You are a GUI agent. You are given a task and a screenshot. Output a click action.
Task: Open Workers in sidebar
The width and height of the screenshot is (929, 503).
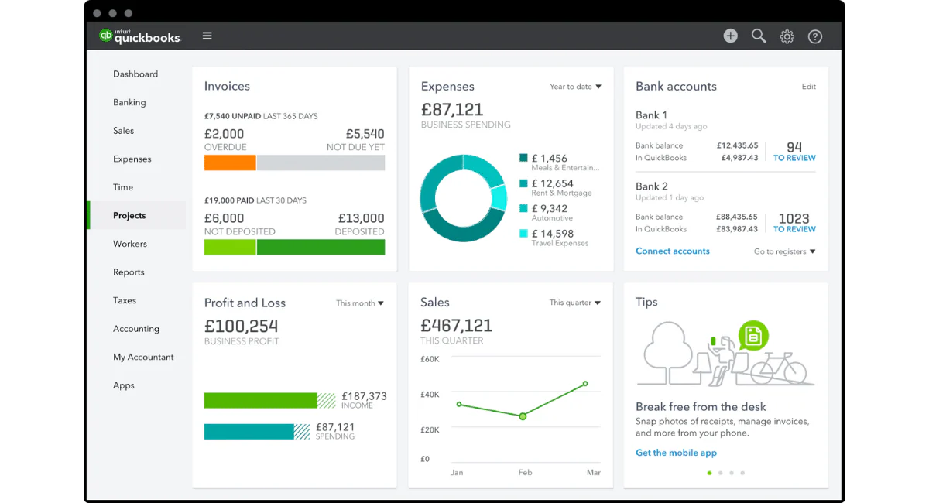click(x=130, y=244)
